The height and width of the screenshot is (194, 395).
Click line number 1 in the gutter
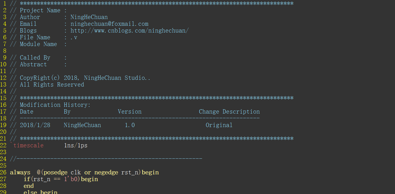tap(5, 4)
